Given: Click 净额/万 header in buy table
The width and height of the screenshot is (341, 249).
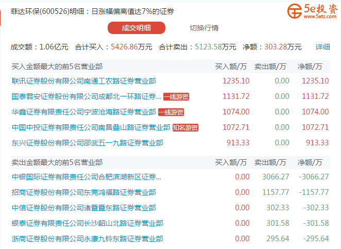Looking at the screenshot, I should pyautogui.click(x=310, y=67).
